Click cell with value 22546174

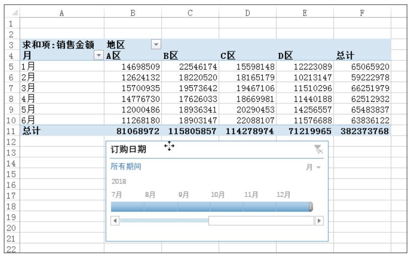tap(190, 66)
